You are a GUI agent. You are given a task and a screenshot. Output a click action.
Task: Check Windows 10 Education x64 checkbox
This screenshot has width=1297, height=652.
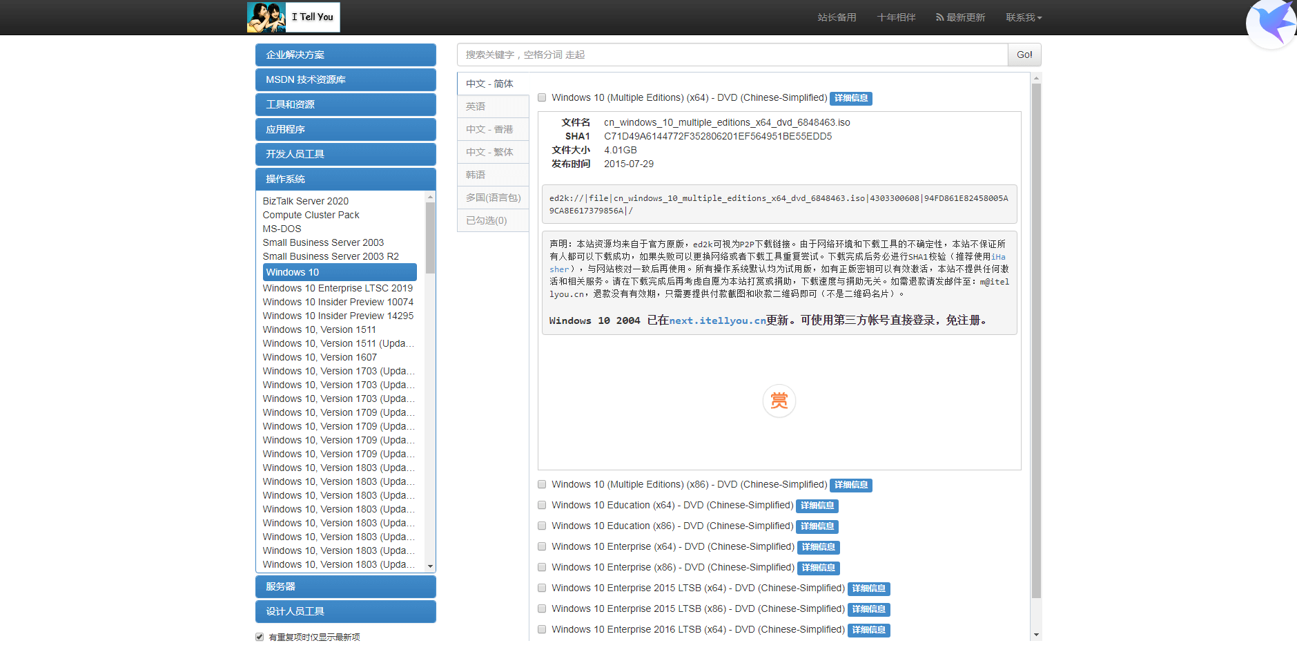tap(542, 506)
